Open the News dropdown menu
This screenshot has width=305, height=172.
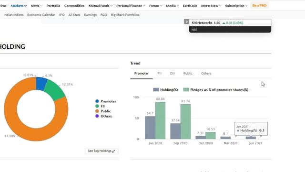coord(36,6)
